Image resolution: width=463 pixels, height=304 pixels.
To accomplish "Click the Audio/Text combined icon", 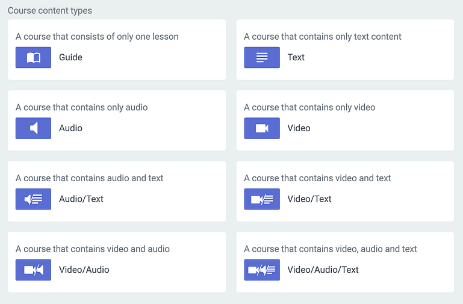I will (x=33, y=199).
